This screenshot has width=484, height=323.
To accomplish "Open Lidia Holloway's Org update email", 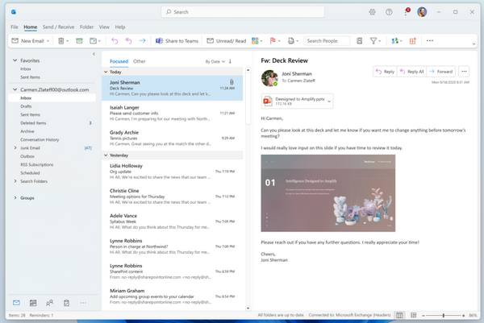I will click(x=173, y=172).
